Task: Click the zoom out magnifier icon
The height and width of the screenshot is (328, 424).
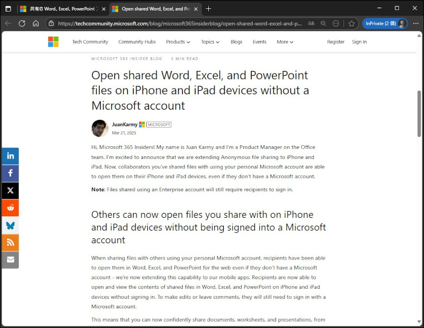Action: click(x=323, y=23)
